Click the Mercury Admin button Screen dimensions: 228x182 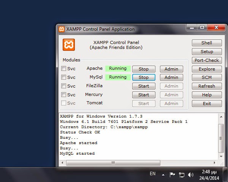tap(171, 95)
